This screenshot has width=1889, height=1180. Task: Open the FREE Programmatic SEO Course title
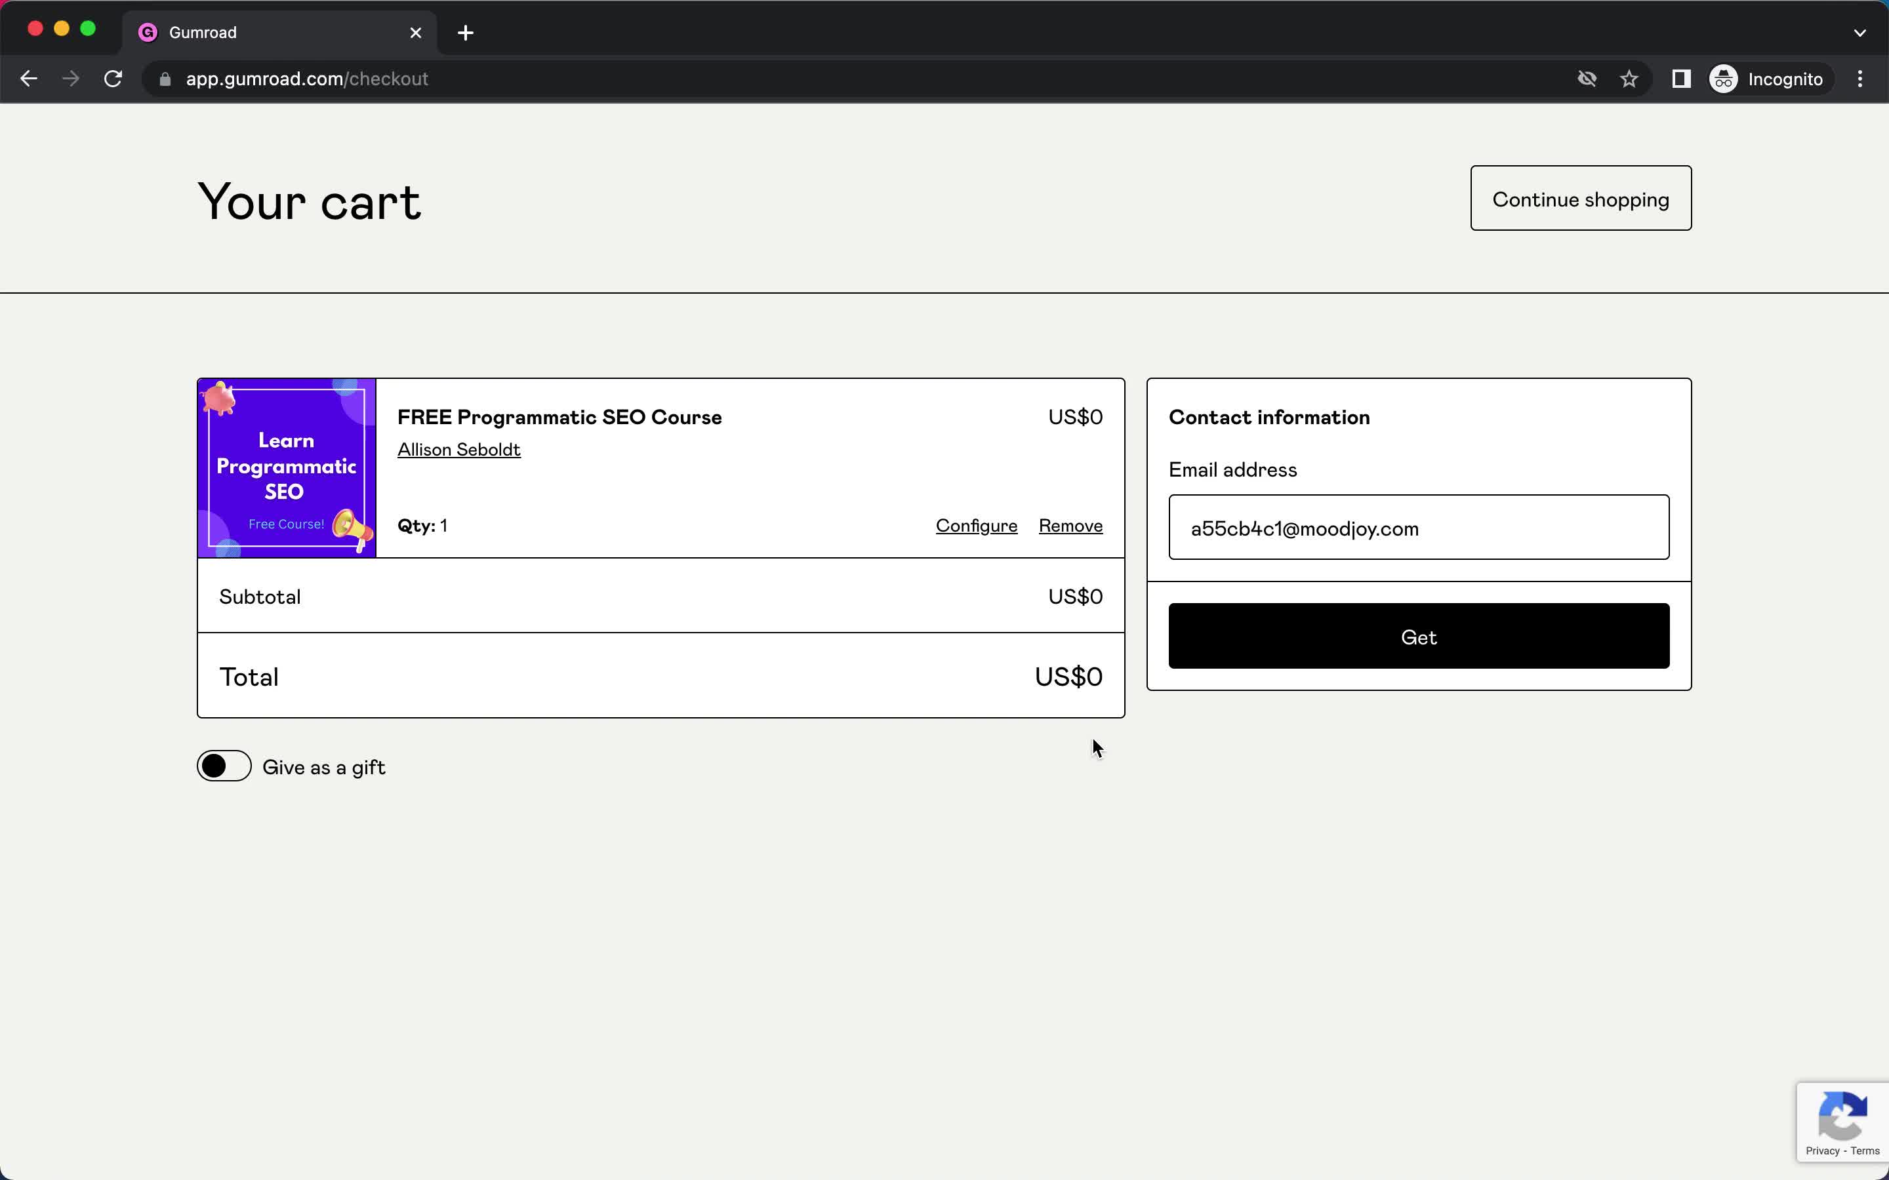coord(559,417)
